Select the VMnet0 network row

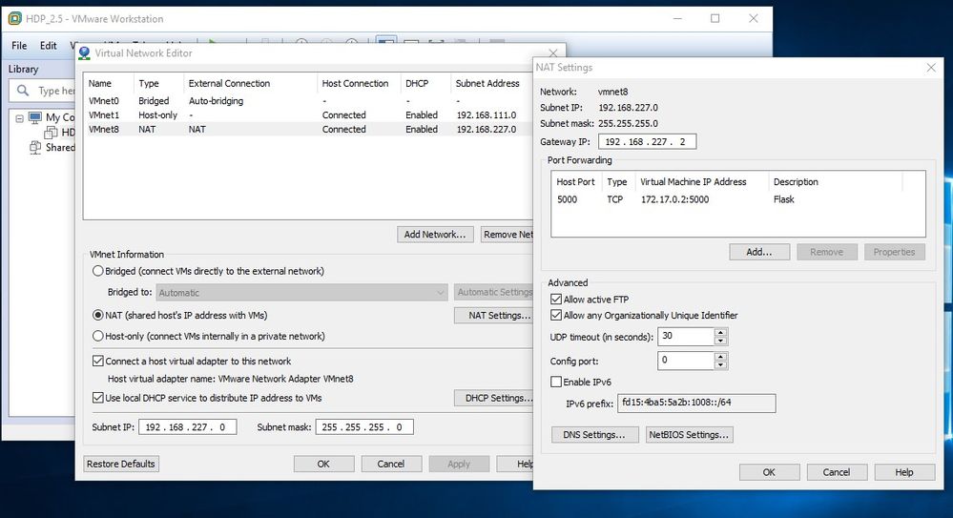(x=309, y=101)
